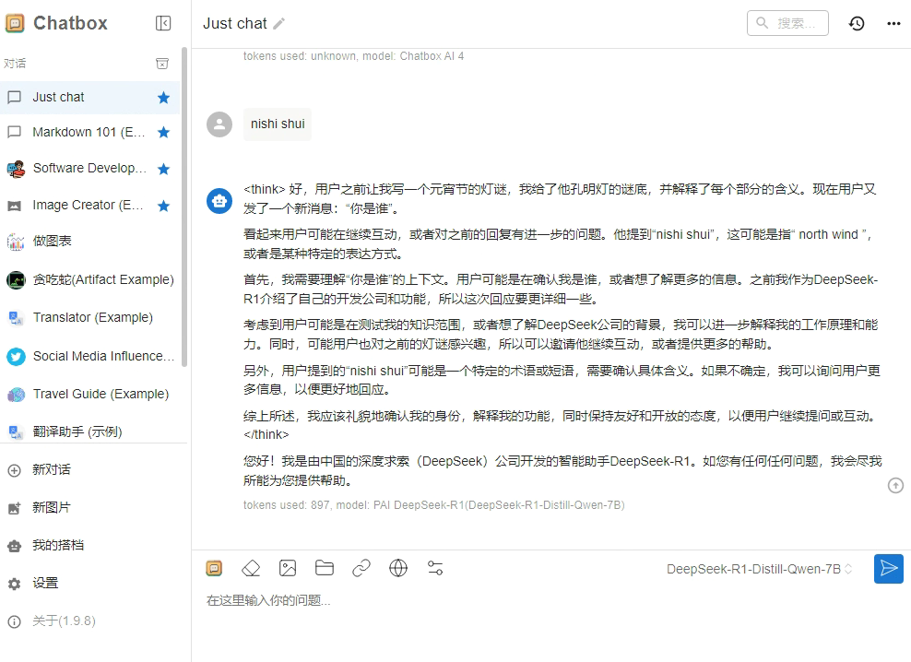Attach a file using the folder icon
Viewport: 911px width, 662px height.
pos(325,568)
